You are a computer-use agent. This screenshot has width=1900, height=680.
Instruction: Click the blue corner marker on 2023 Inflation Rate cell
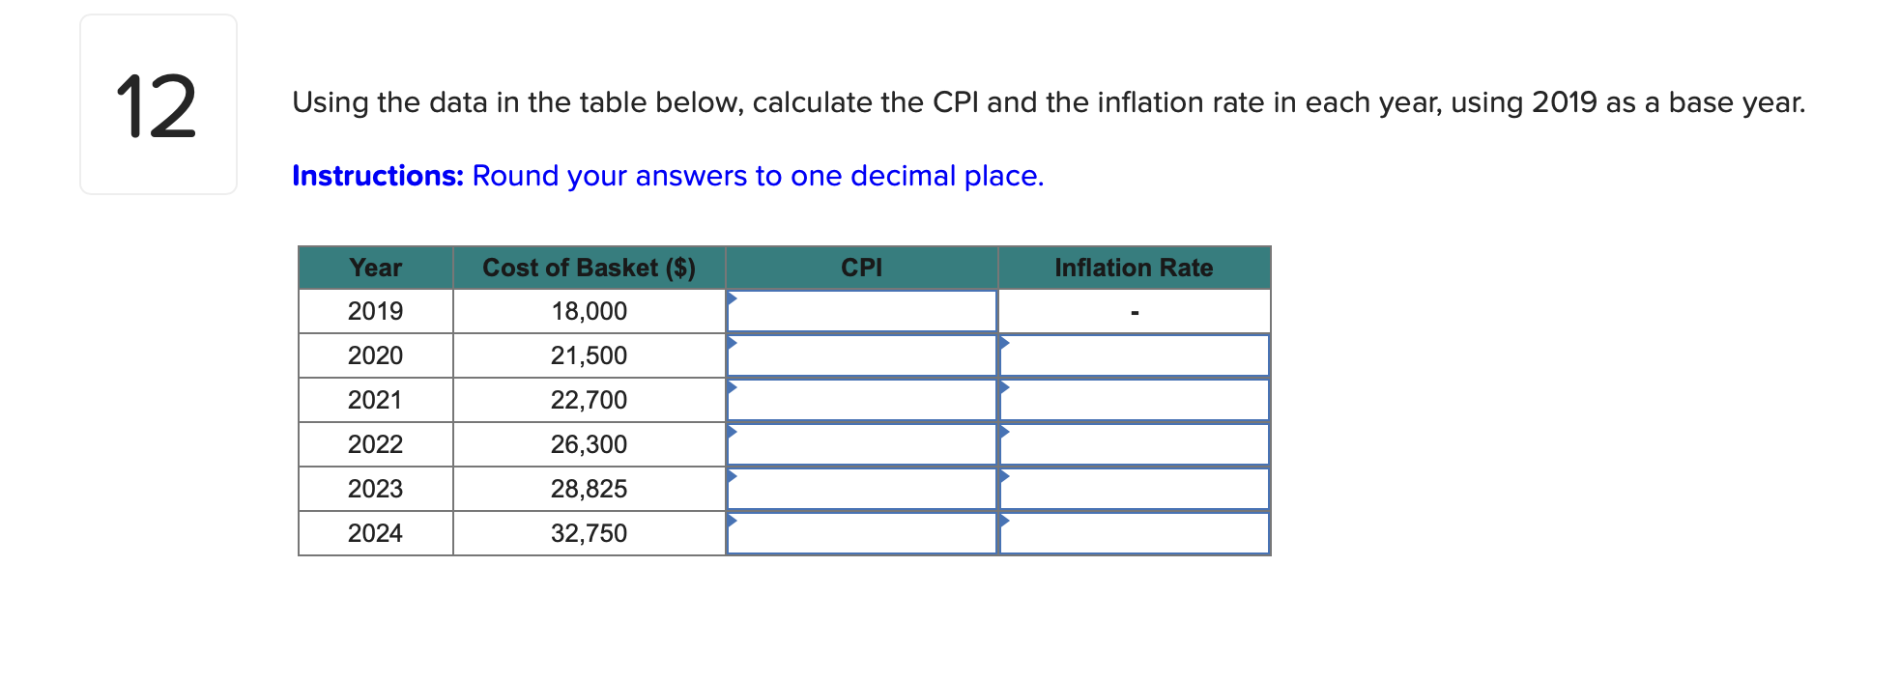(1006, 476)
